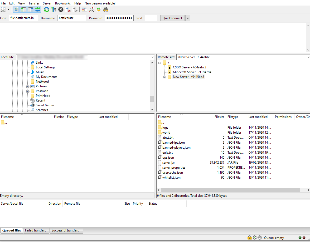This screenshot has width=310, height=242.
Task: Open the File menu
Action: click(x=3, y=3)
